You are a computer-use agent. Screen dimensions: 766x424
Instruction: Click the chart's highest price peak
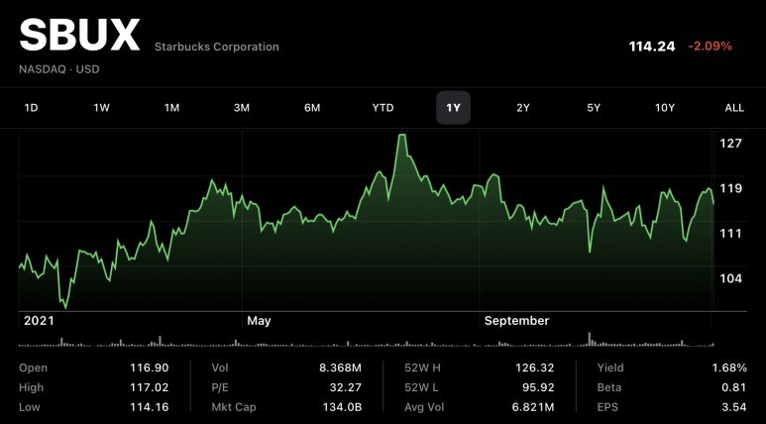[401, 135]
